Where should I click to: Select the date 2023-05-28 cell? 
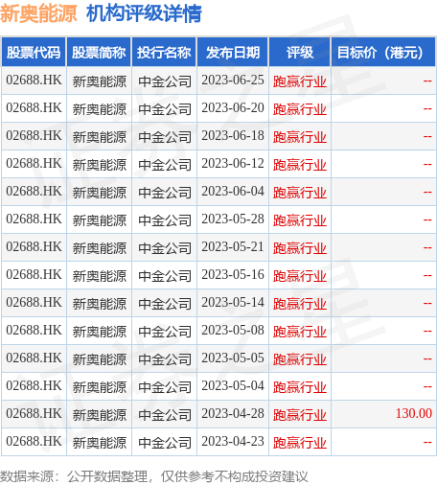tap(233, 219)
